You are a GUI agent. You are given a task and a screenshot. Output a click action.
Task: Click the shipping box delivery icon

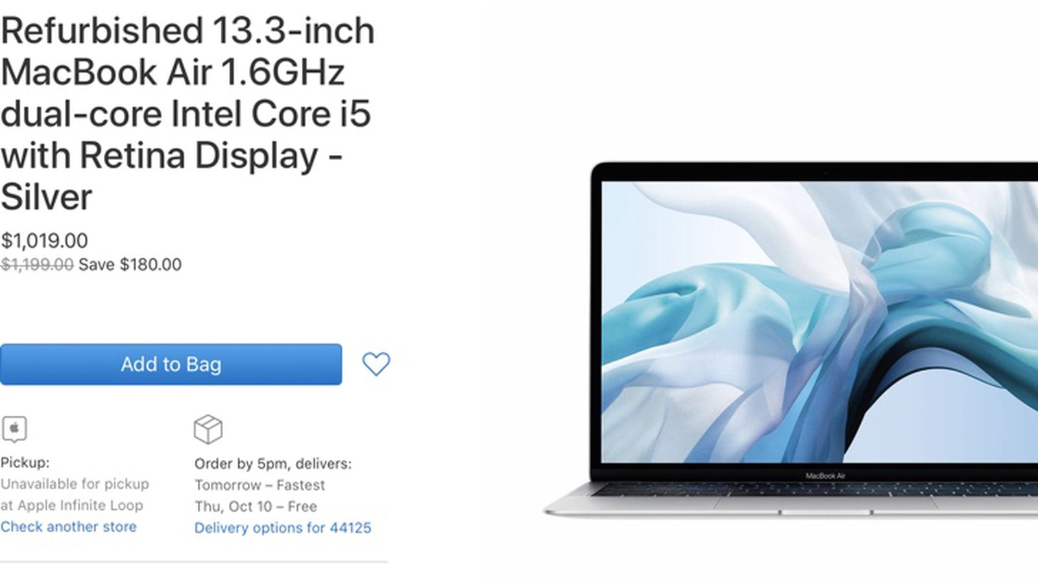tap(208, 429)
